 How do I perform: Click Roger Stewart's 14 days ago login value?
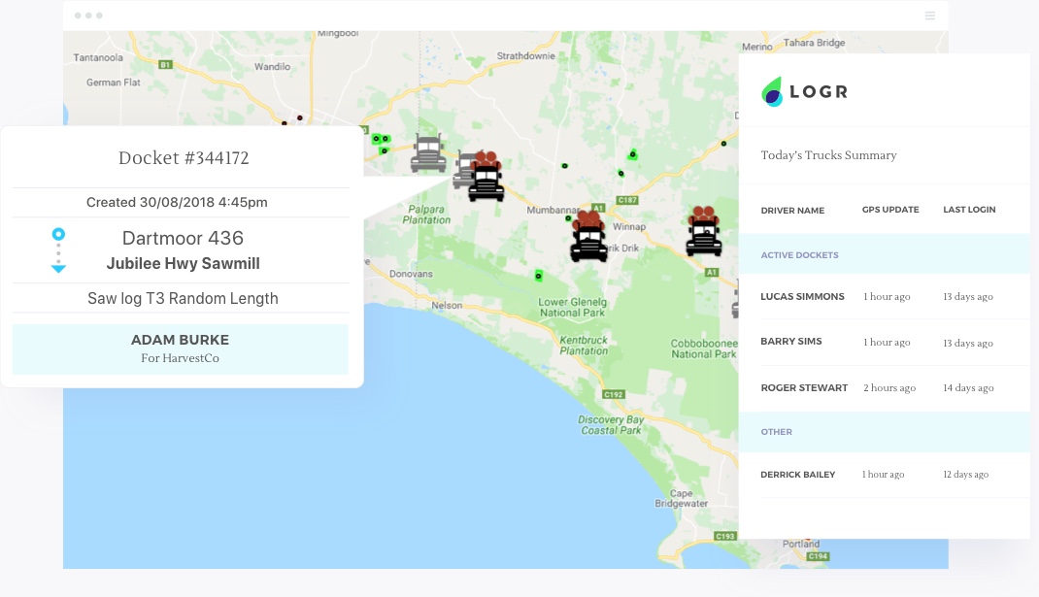click(x=968, y=387)
